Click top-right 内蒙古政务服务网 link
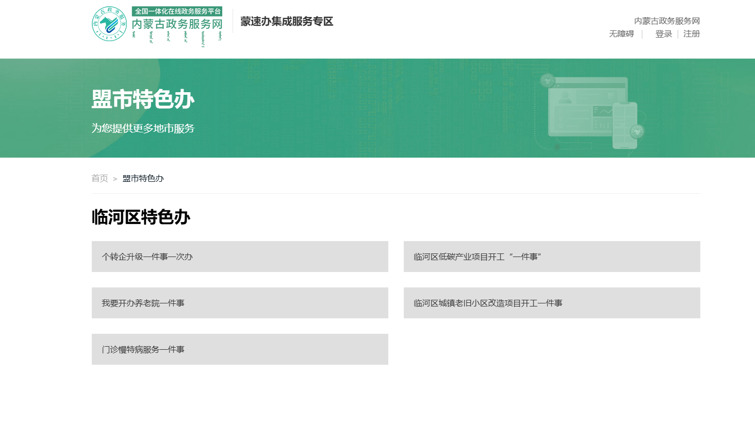Image resolution: width=755 pixels, height=426 pixels. click(x=668, y=20)
